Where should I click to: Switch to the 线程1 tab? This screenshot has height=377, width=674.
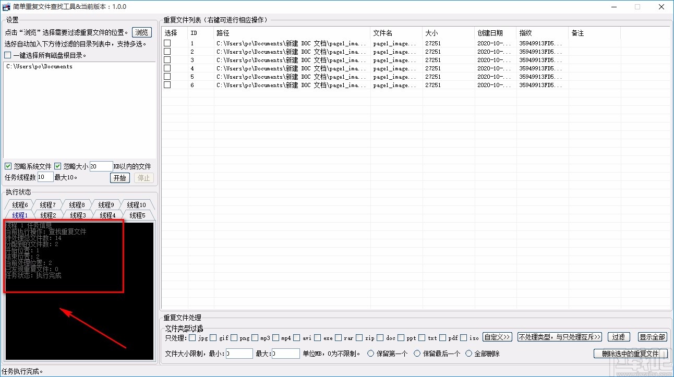click(19, 215)
